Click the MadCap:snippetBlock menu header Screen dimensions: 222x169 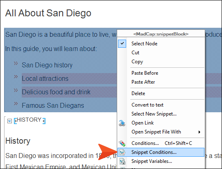(x=161, y=34)
